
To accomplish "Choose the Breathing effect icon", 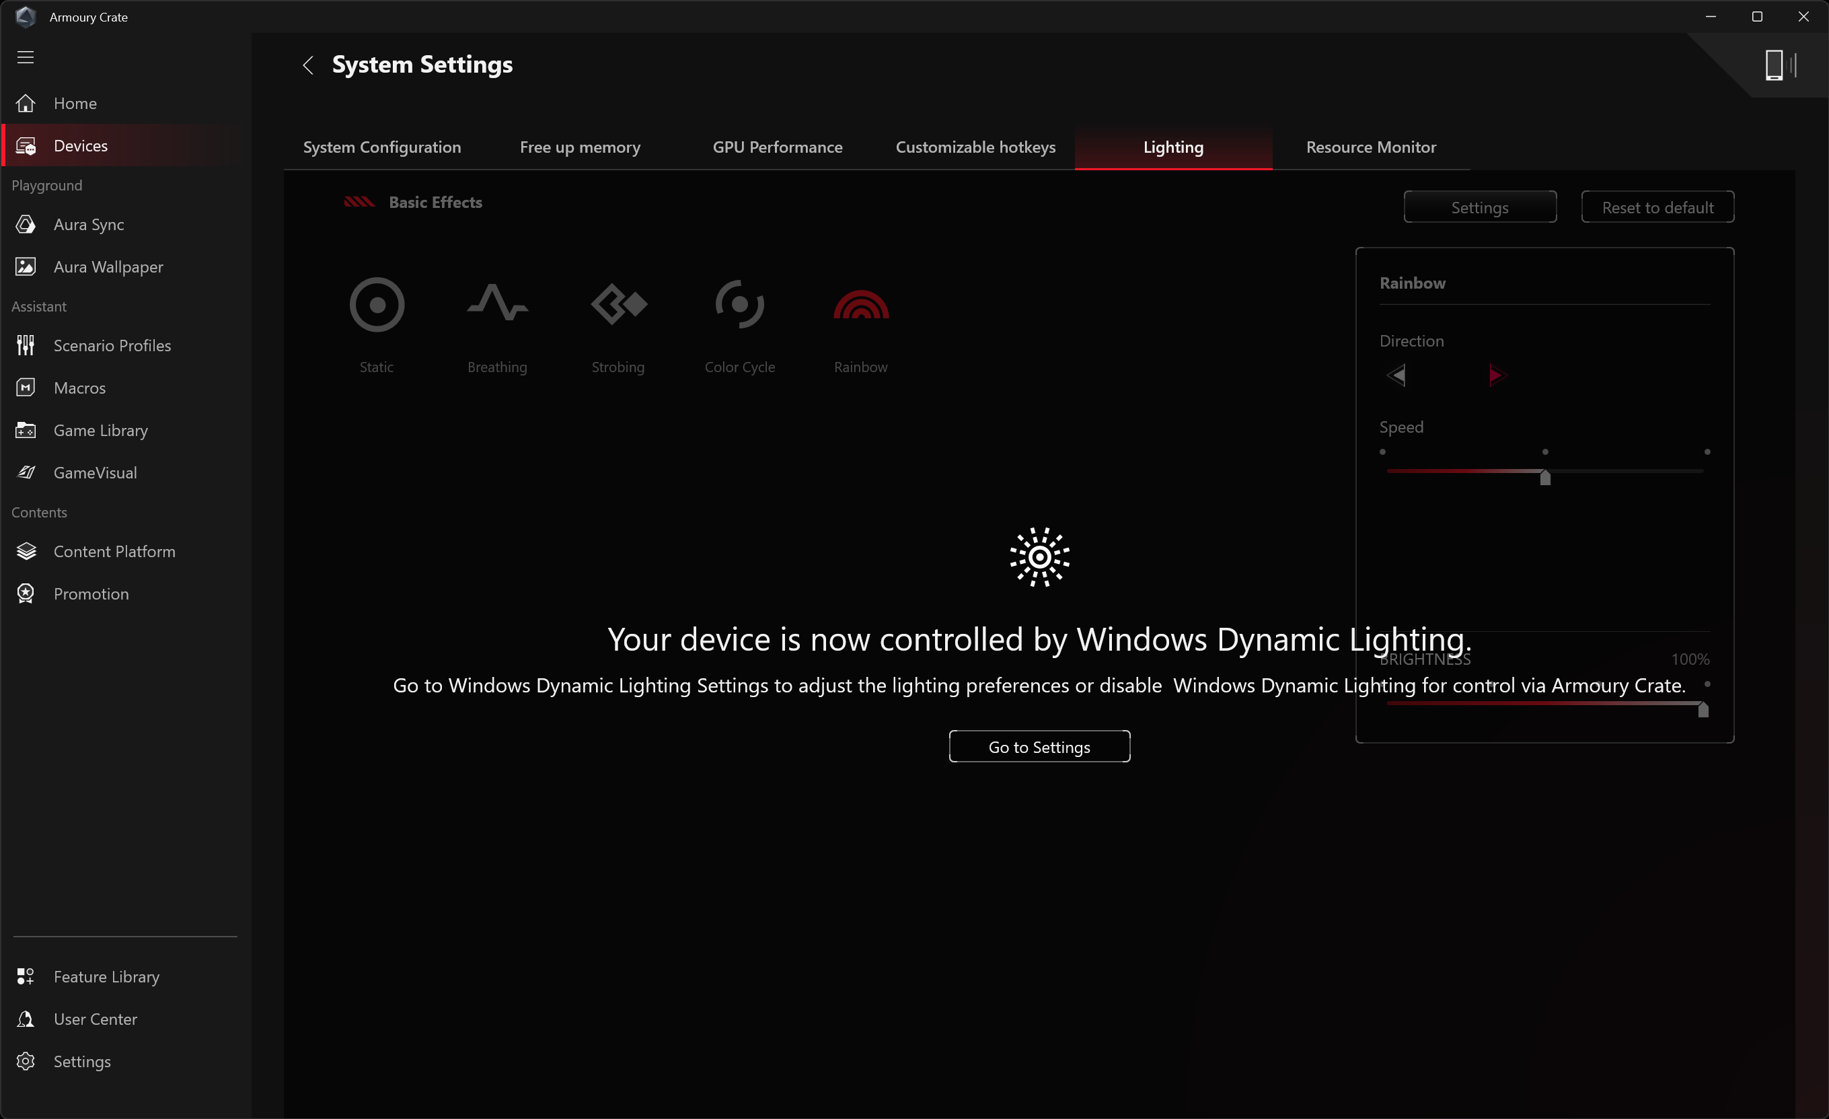I will point(497,304).
